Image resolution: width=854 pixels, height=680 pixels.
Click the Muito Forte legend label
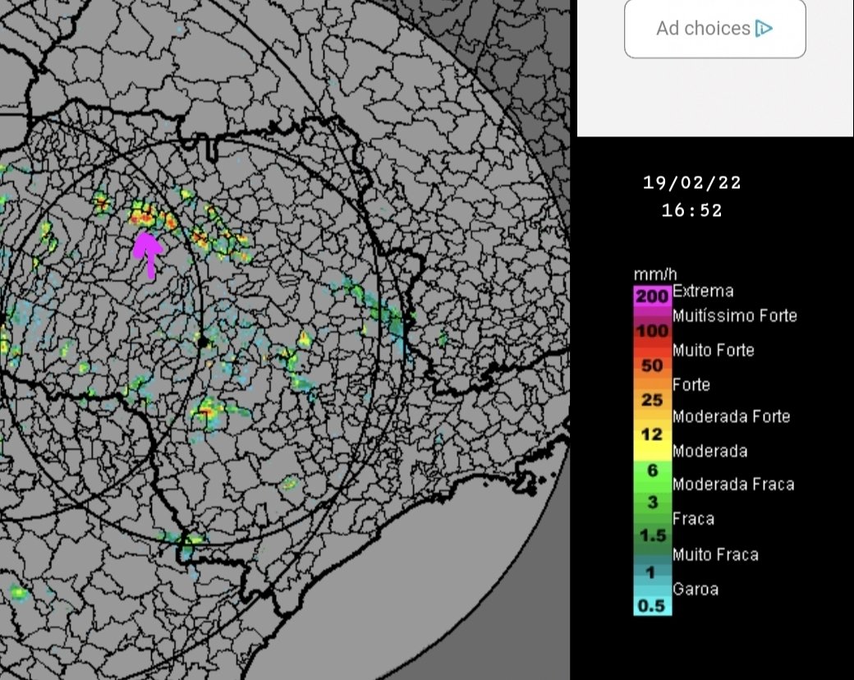pos(714,350)
